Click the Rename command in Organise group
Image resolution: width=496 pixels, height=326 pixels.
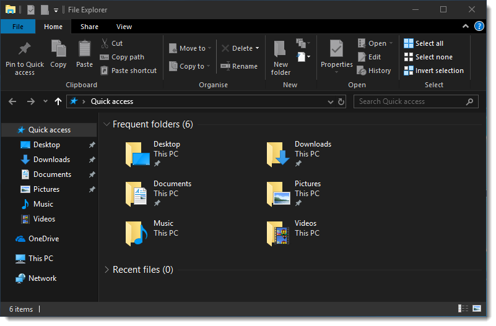click(239, 66)
